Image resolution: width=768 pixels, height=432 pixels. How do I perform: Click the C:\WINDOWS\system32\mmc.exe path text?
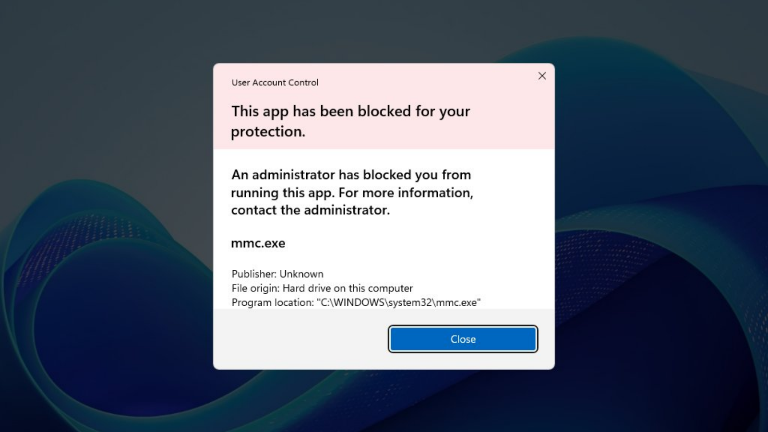[x=398, y=303]
